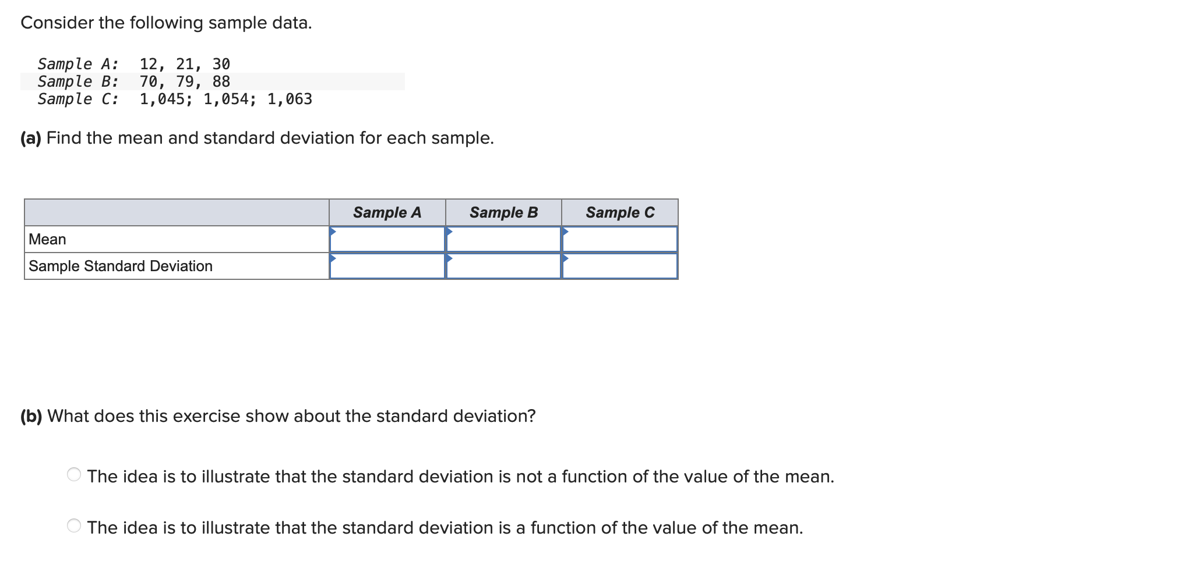Open the dropdown on Sample A deviation cell
This screenshot has height=586, width=1188.
coord(332,258)
